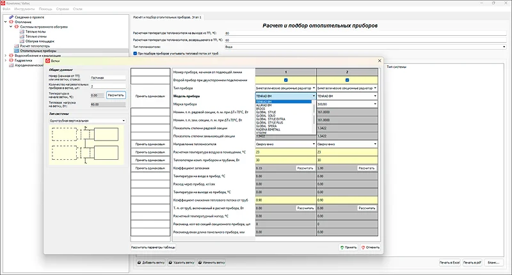The image size is (512, 275).
Task: Click Рассчитать параметры таблицы button
Action: pos(154,247)
